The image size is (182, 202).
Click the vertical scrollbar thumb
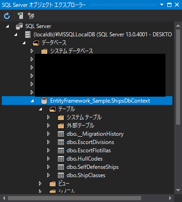coord(178,77)
